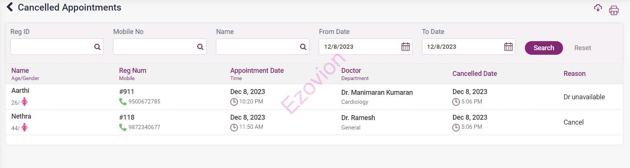630x168 pixels.
Task: Open the From Date calendar picker
Action: pos(405,47)
